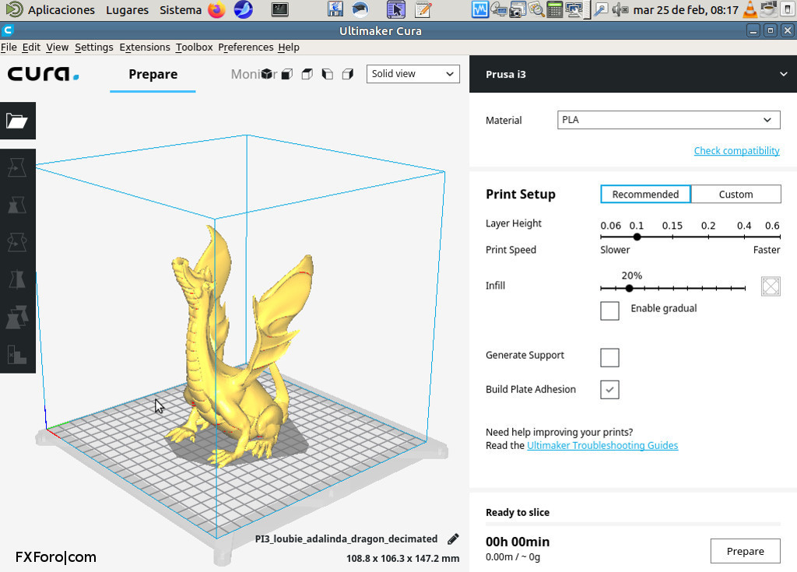Open Per Model Settings tool
The height and width of the screenshot is (572, 797).
point(17,317)
